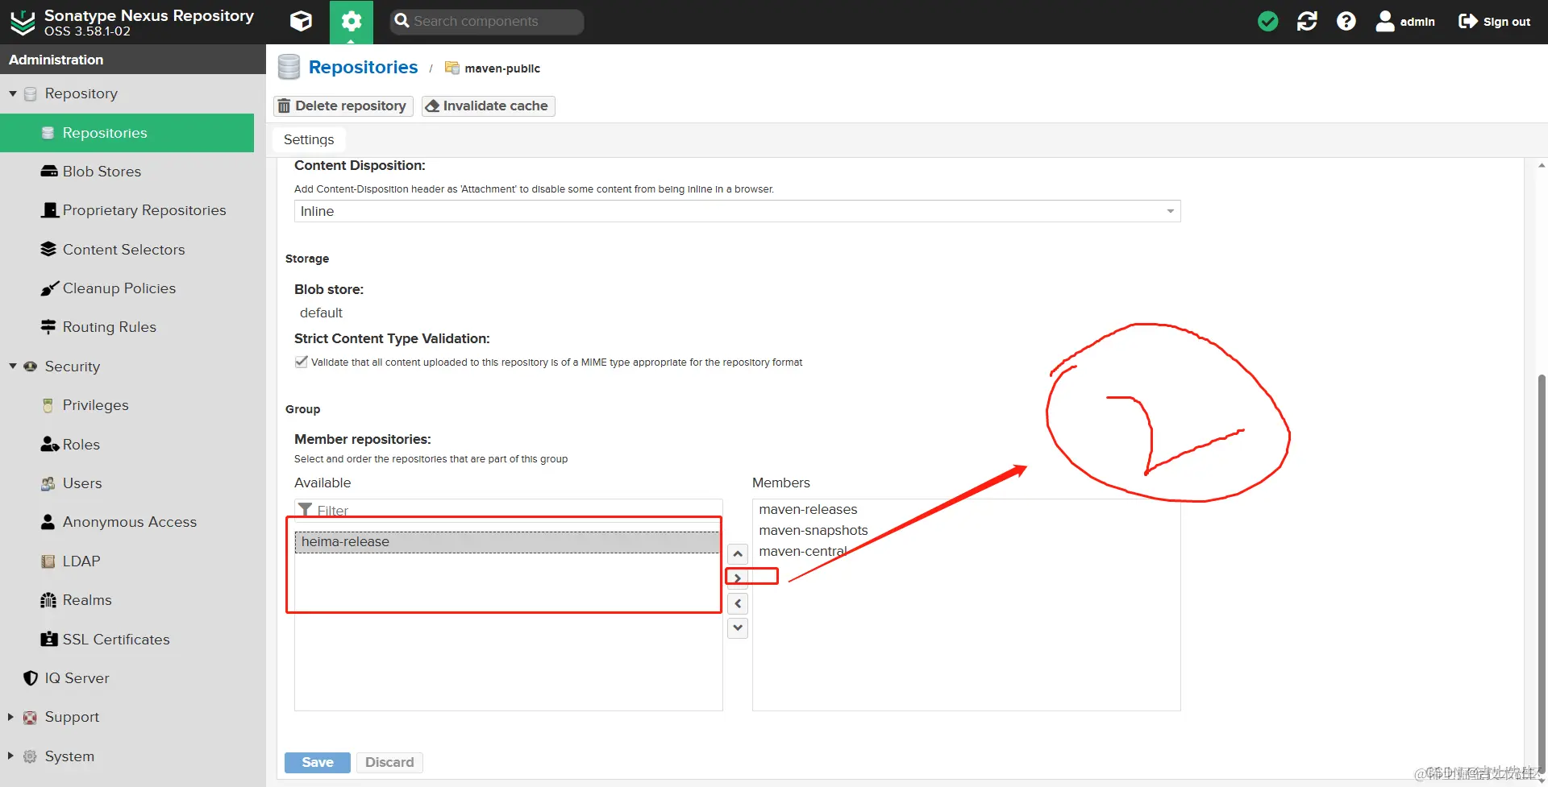Viewport: 1548px width, 787px height.
Task: Toggle Strict Content Type Validation checkbox
Action: (x=302, y=362)
